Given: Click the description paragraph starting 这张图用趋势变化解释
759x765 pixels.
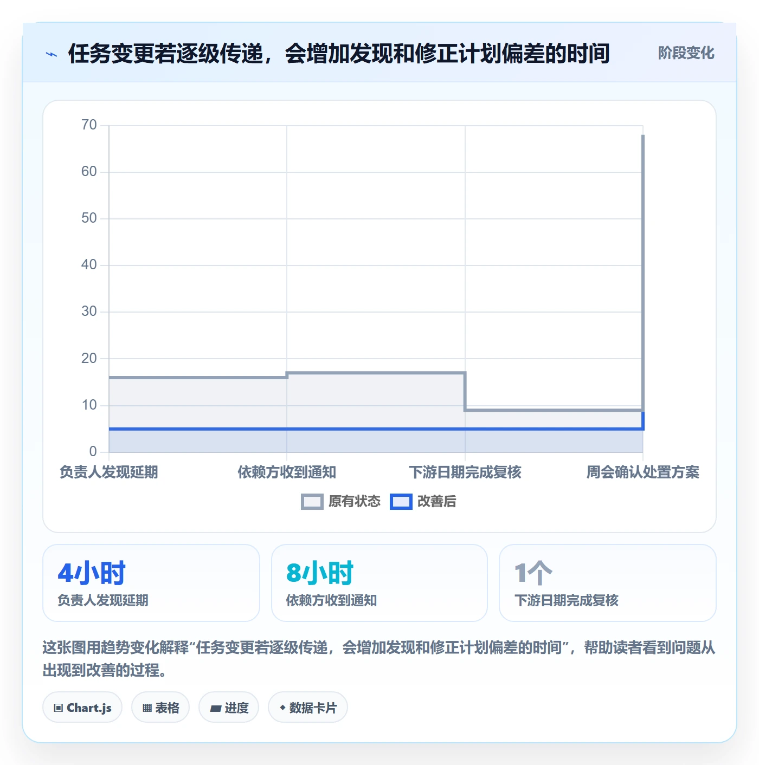Looking at the screenshot, I should (379, 659).
